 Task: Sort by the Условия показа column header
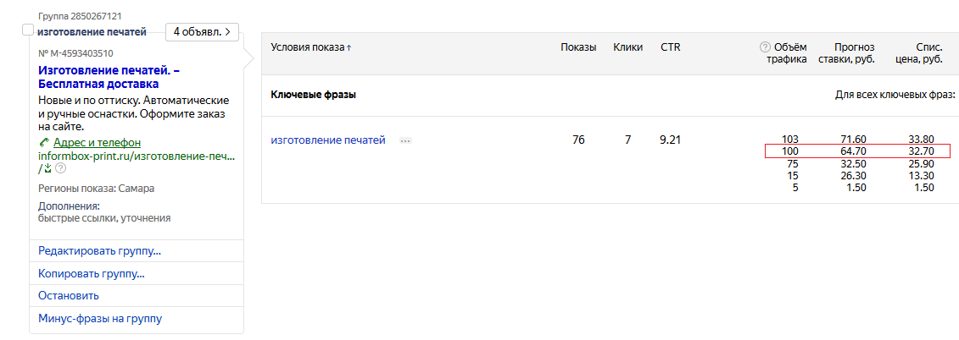tap(307, 47)
